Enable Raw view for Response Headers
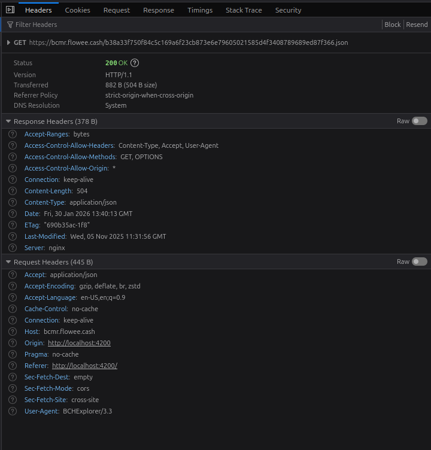The height and width of the screenshot is (450, 431). pyautogui.click(x=419, y=121)
